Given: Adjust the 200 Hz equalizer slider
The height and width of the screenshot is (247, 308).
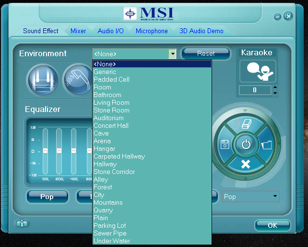Looking at the screenshot, I should 59,151.
